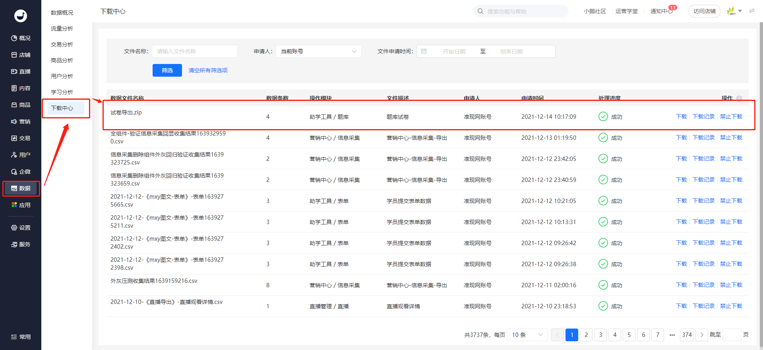763x350 pixels.
Task: Click the platform logo in the sidebar
Action: click(21, 15)
